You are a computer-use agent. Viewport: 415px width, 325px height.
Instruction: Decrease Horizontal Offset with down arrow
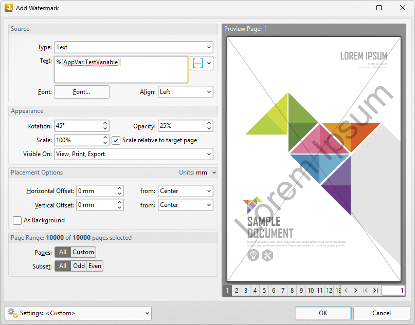tap(120, 194)
